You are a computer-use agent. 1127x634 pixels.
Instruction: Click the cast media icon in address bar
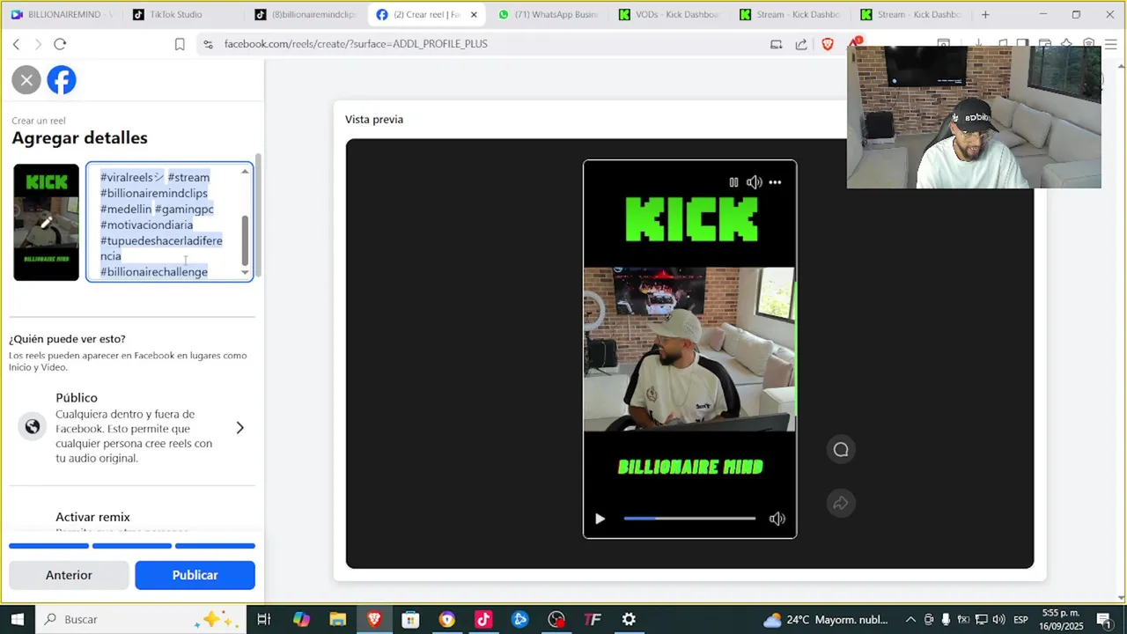coord(776,44)
